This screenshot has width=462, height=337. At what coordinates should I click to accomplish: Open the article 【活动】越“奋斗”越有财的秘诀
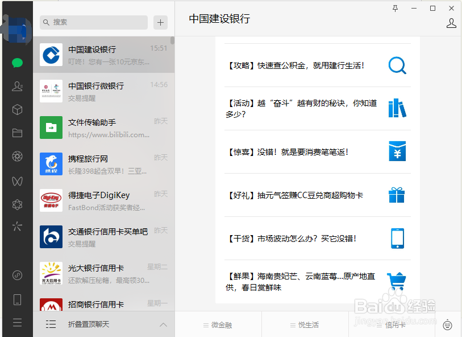click(317, 109)
